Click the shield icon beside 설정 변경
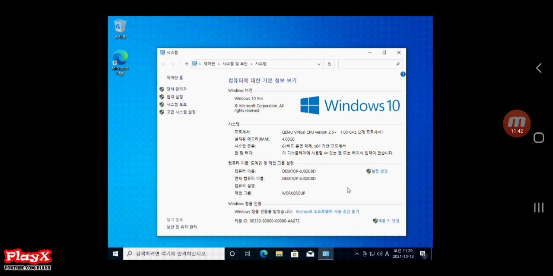Image resolution: width=553 pixels, height=276 pixels. pyautogui.click(x=369, y=171)
